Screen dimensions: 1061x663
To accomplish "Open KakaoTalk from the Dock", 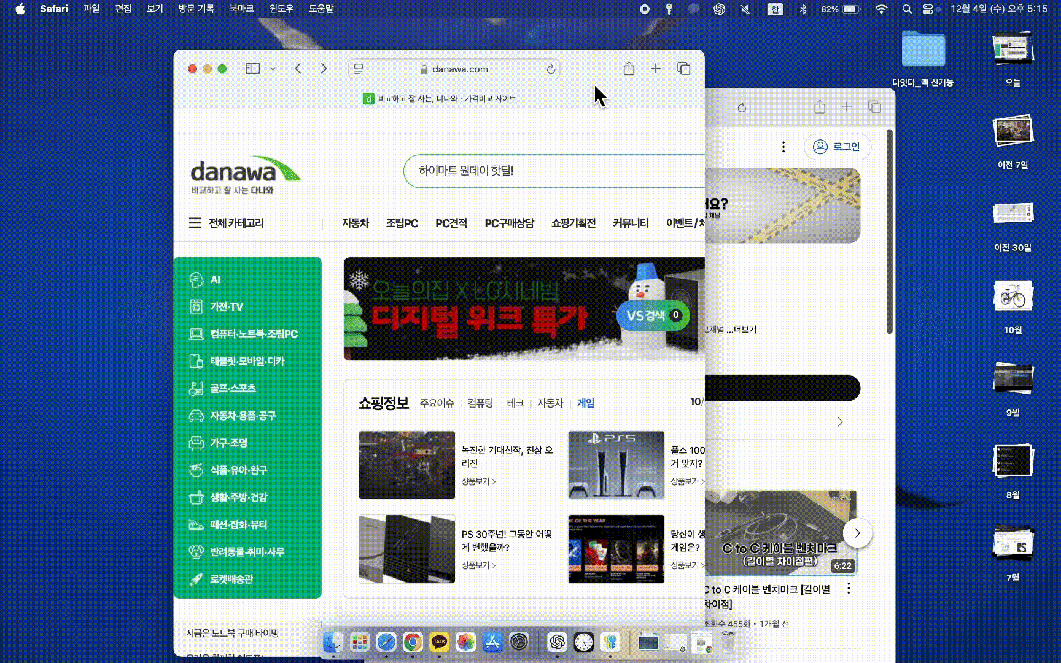I will (x=439, y=642).
